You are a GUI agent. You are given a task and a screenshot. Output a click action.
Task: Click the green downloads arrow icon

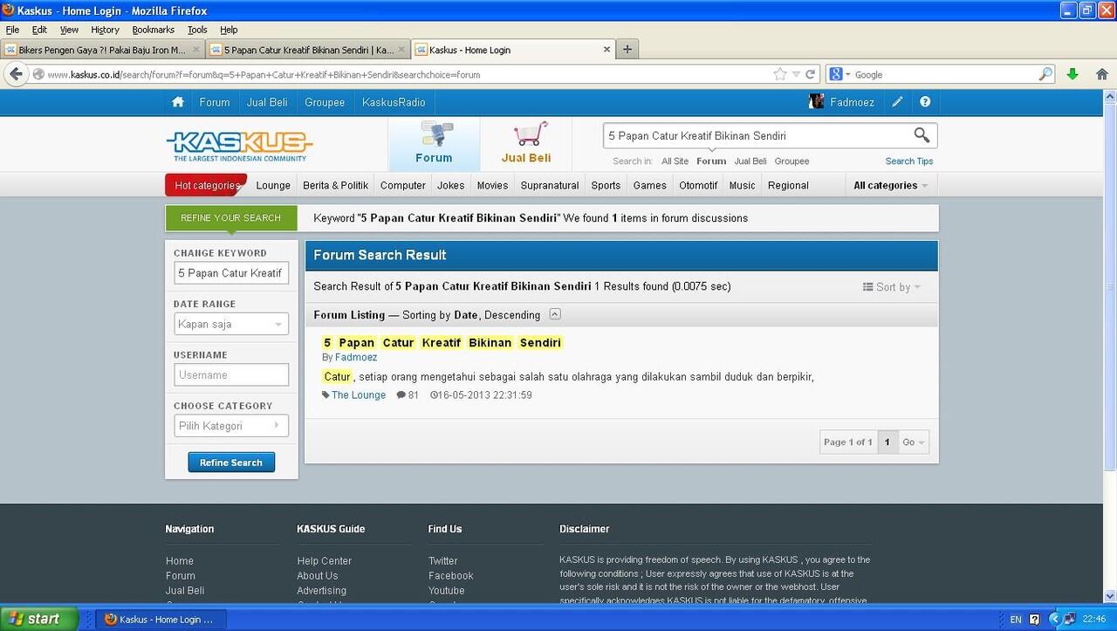(1072, 74)
